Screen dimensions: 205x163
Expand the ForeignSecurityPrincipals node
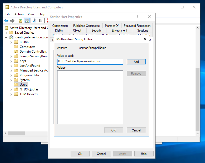[x=11, y=57]
